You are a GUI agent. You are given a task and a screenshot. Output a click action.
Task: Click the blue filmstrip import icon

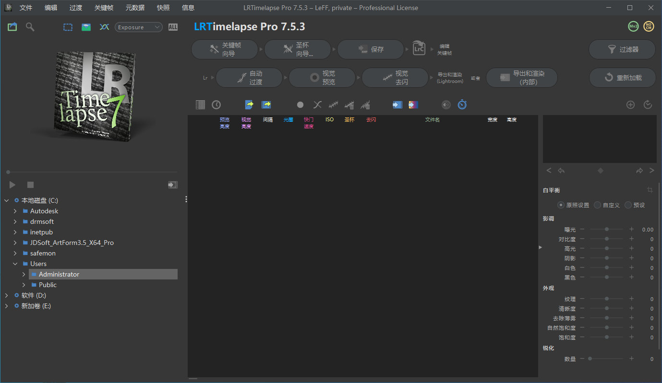tap(397, 104)
